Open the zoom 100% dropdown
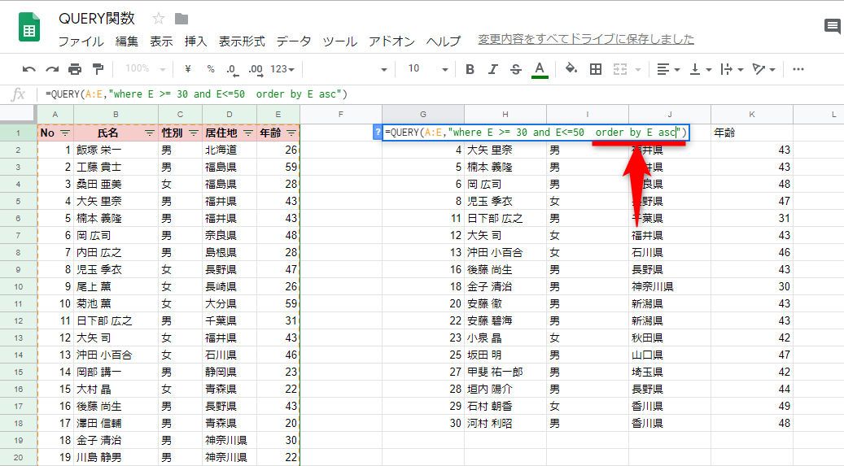The image size is (844, 466). (x=146, y=69)
